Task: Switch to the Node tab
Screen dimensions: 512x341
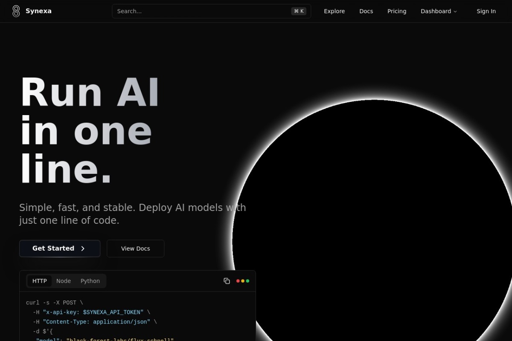Action: click(64, 281)
